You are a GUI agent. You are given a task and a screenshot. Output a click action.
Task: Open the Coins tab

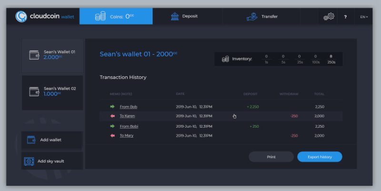coord(116,16)
